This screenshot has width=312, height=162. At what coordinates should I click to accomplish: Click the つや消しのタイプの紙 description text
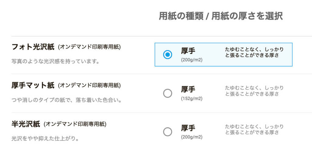coord(66,100)
